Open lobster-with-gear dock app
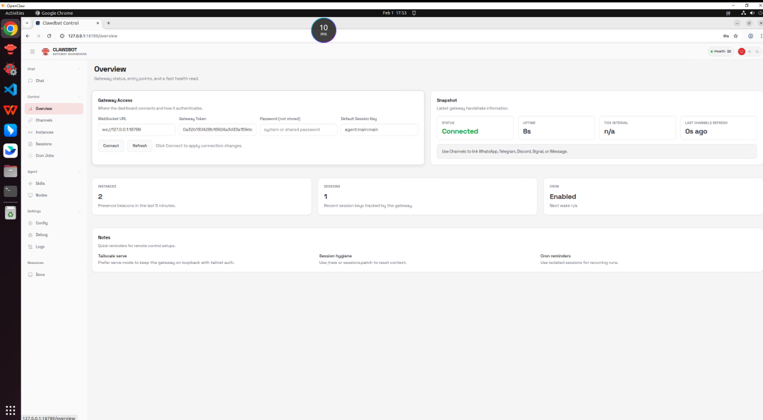 10,69
